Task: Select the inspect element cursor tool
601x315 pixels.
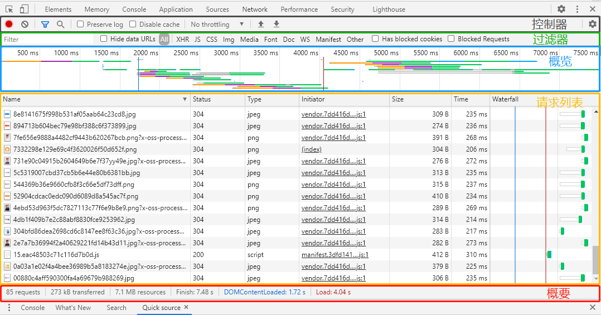Action: pyautogui.click(x=9, y=9)
